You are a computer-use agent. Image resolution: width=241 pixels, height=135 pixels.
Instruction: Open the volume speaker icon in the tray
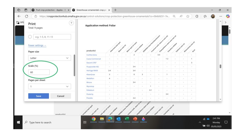point(208,126)
